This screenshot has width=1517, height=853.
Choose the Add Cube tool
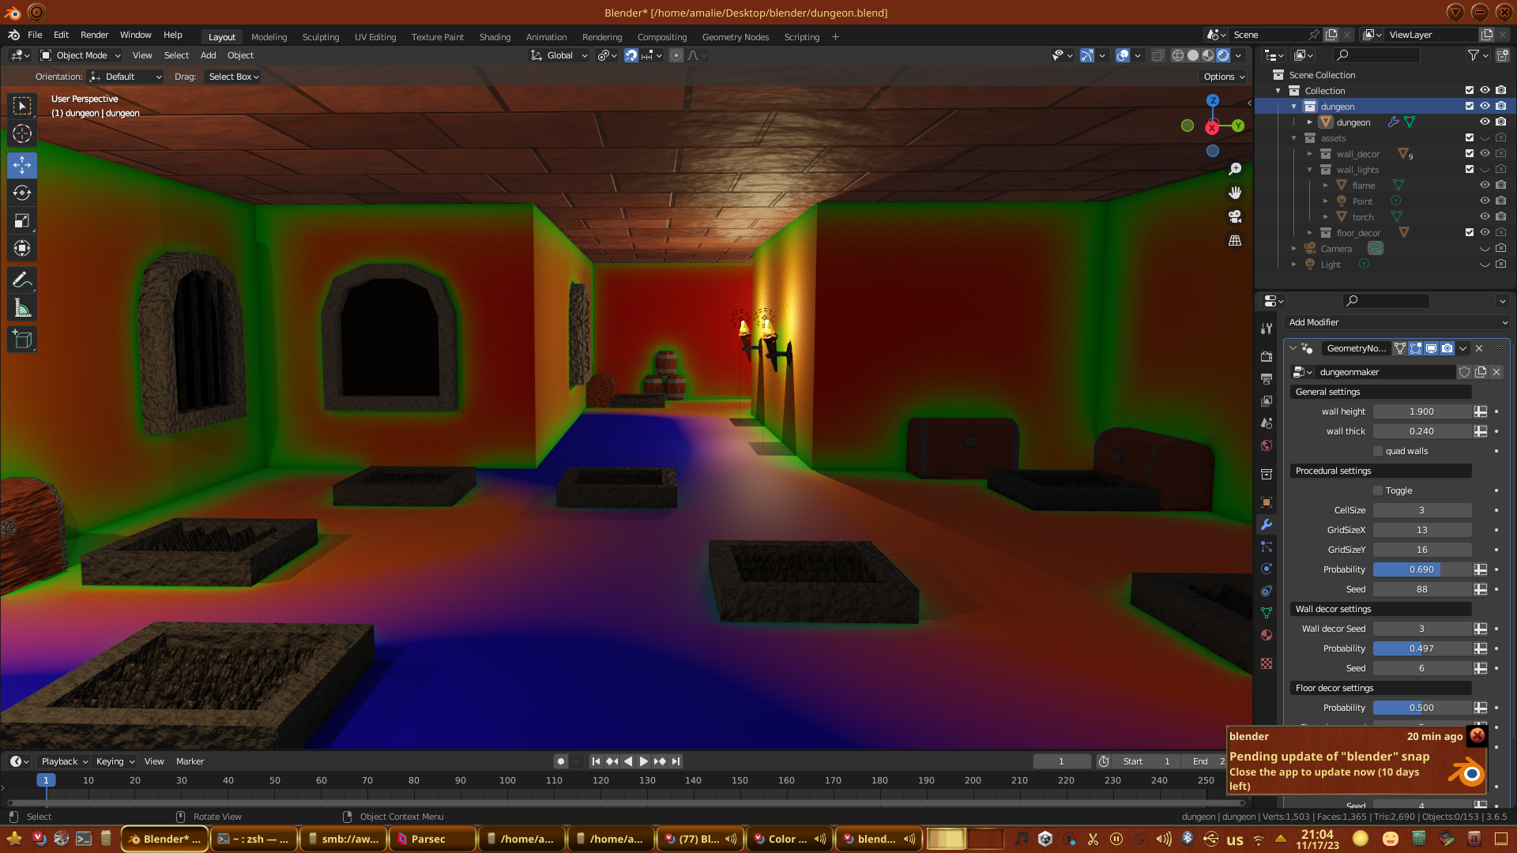(x=22, y=340)
